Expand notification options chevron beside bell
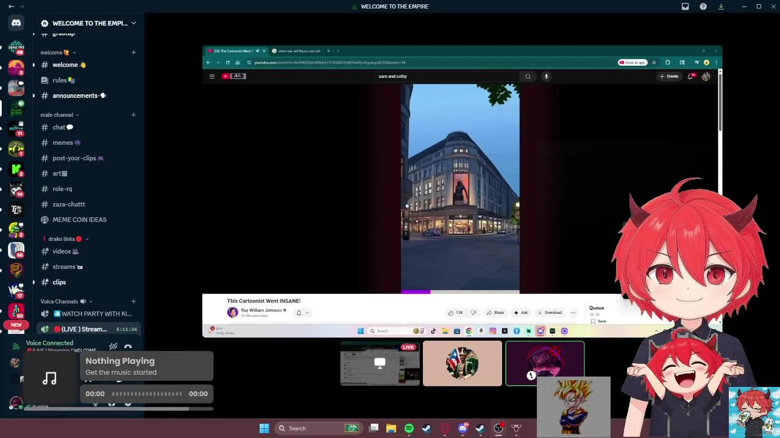 click(307, 313)
